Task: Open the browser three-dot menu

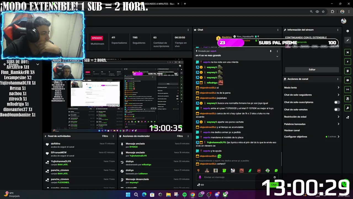Action: [x=348, y=12]
